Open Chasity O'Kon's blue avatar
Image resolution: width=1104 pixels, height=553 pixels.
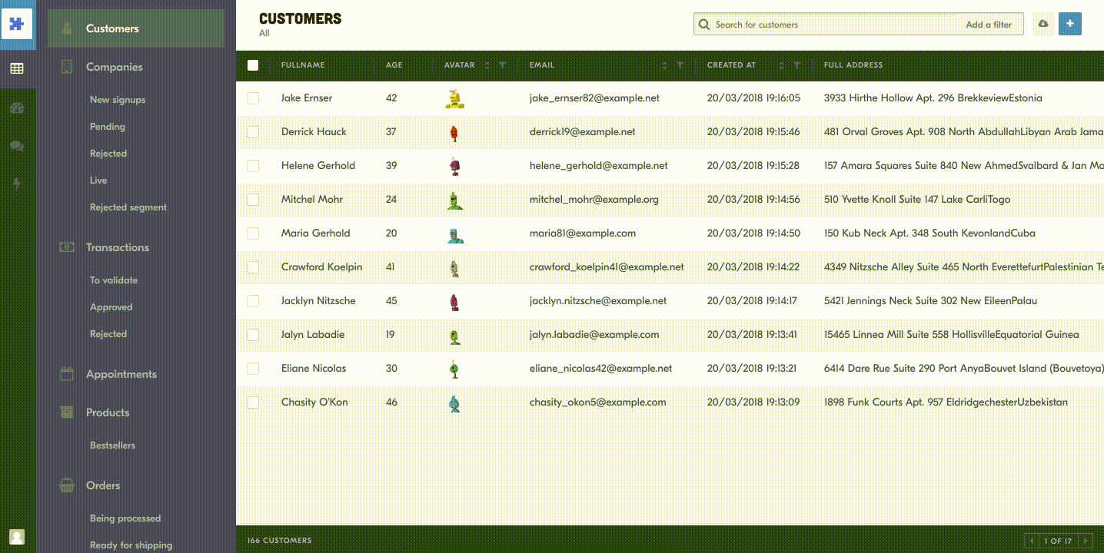(454, 402)
